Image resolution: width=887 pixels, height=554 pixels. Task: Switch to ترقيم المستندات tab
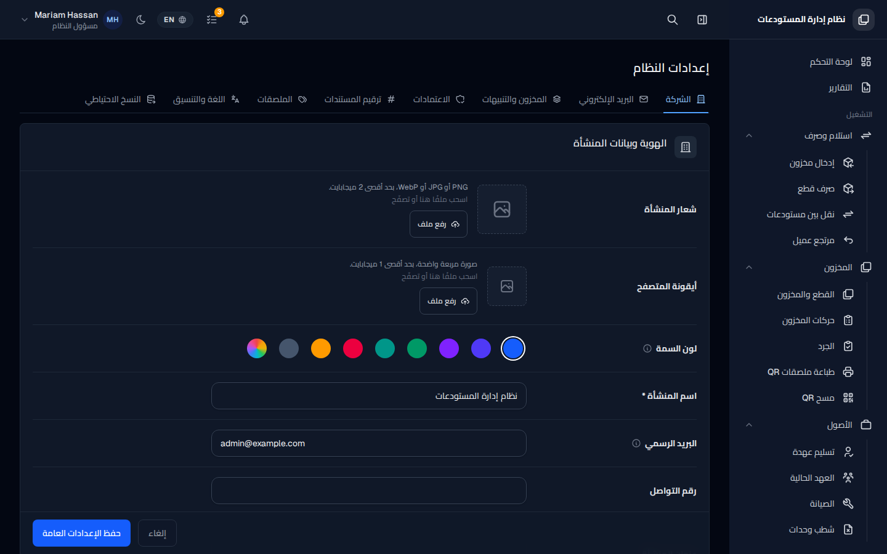pyautogui.click(x=360, y=99)
